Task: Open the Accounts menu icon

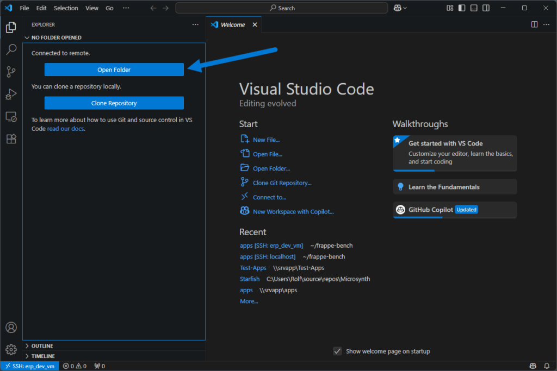Action: point(11,328)
